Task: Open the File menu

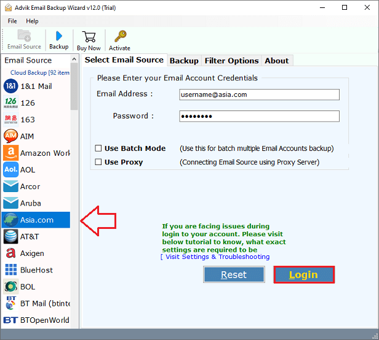Action: click(x=12, y=21)
